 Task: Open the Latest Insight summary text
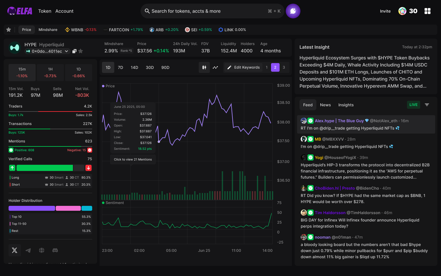[365, 72]
